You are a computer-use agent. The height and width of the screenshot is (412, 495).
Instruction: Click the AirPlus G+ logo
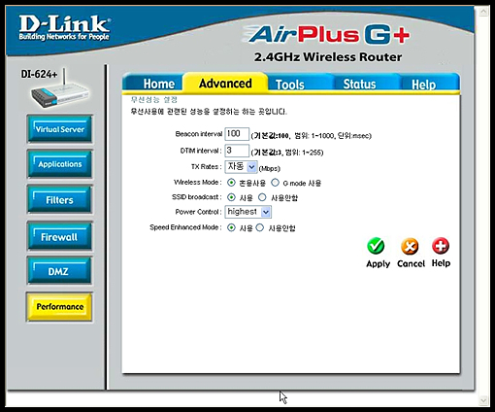(327, 34)
